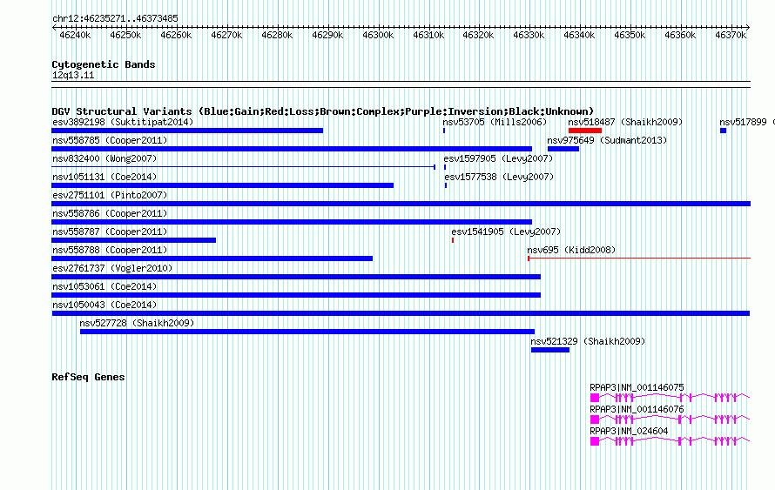The image size is (775, 490).
Task: Open RPAP3|NM_001146075 transcript label
Action: point(637,388)
